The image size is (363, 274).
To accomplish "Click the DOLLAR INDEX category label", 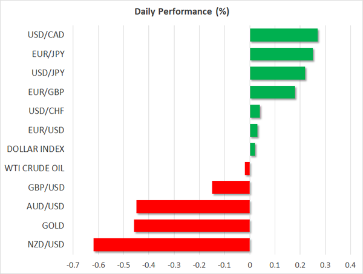I will point(34,149).
